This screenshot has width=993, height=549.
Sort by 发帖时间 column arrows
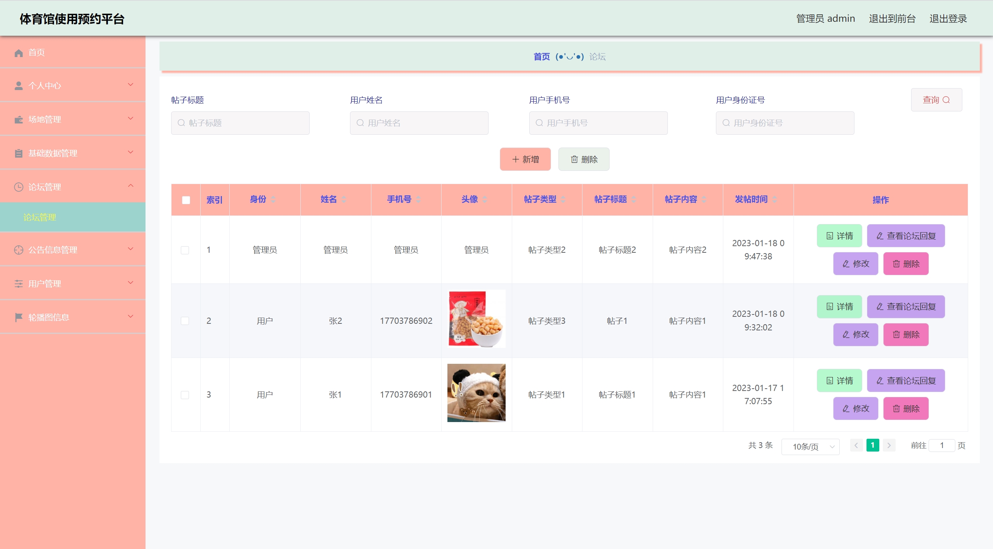[x=775, y=200]
